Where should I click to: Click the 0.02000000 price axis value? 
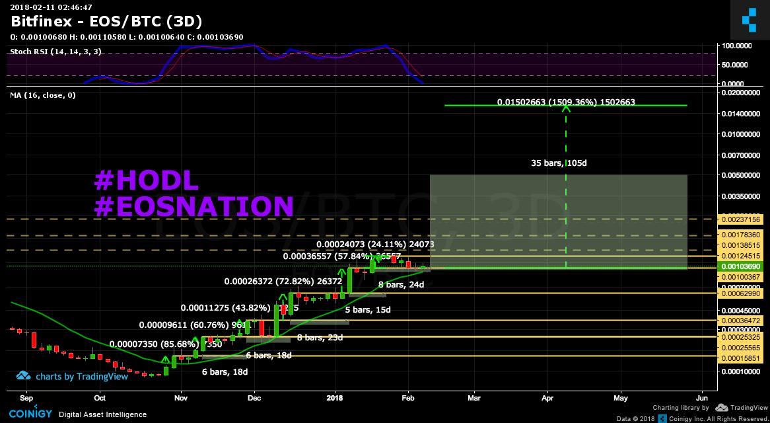click(x=740, y=93)
